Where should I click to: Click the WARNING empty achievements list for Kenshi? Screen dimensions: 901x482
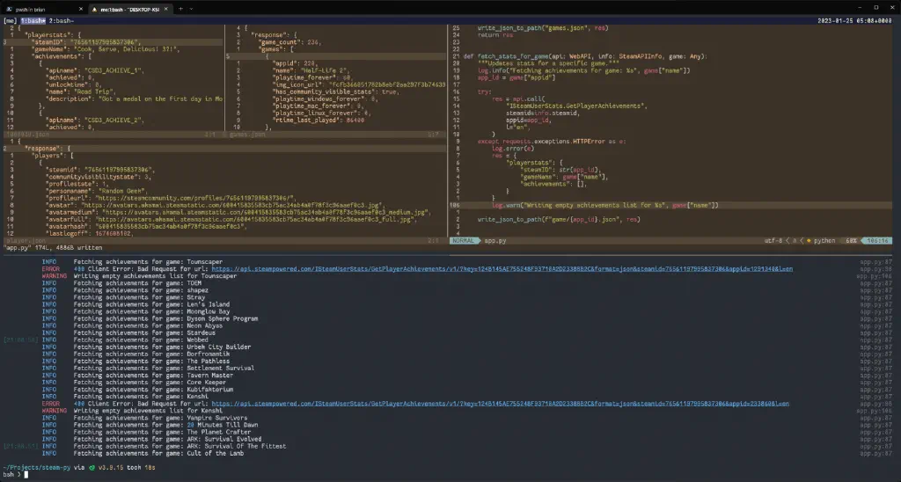point(132,411)
